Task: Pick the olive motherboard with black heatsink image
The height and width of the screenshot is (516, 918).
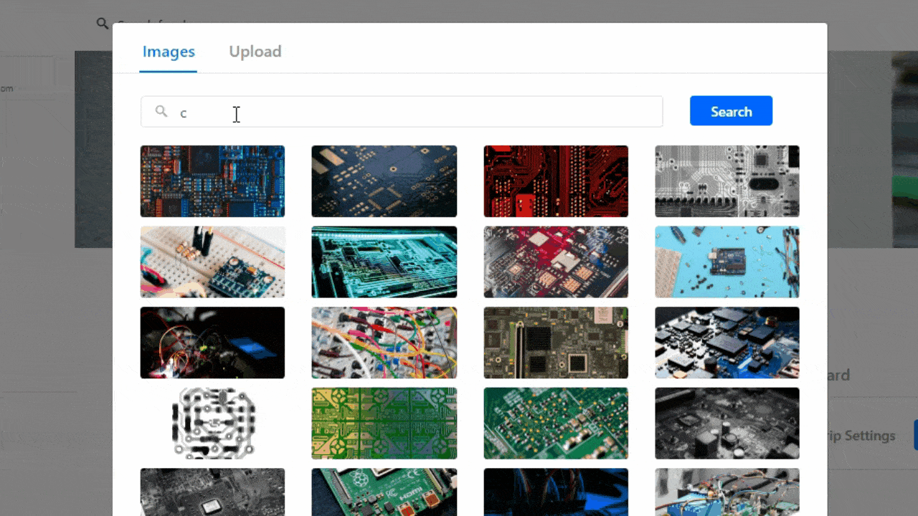Action: pyautogui.click(x=556, y=343)
